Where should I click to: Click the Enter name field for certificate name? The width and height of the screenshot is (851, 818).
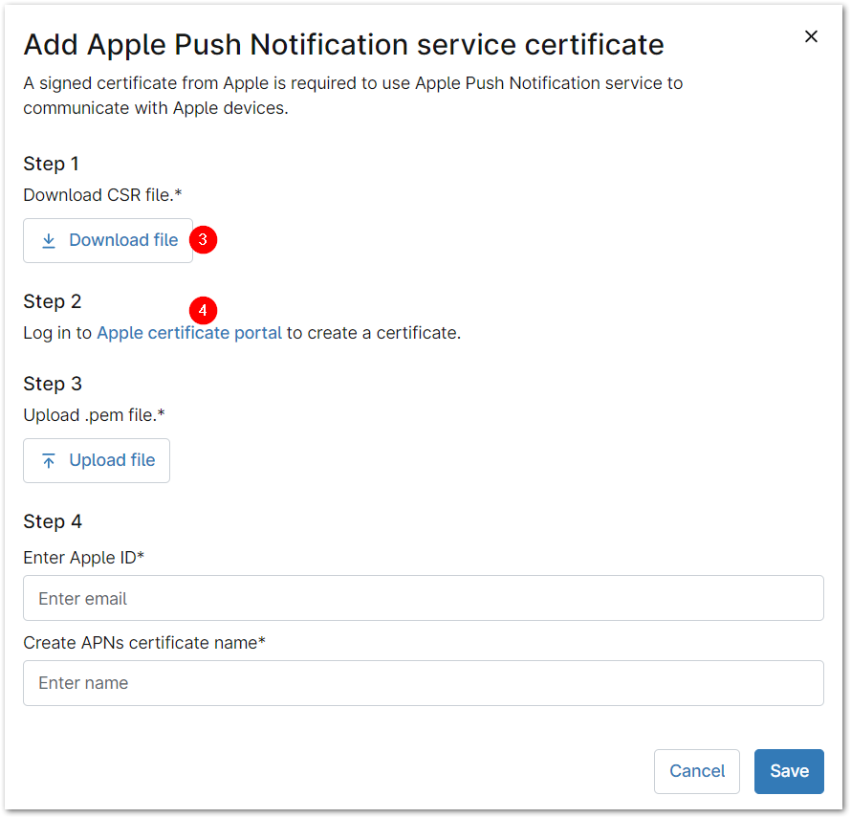tap(424, 683)
